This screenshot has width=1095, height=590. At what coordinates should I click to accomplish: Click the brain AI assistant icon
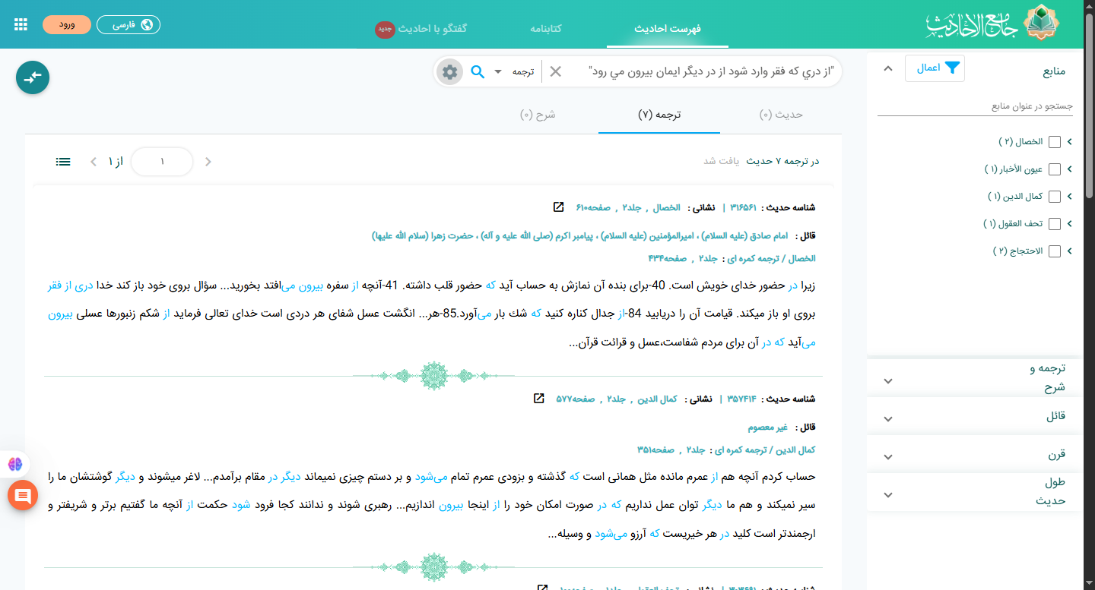tap(15, 464)
